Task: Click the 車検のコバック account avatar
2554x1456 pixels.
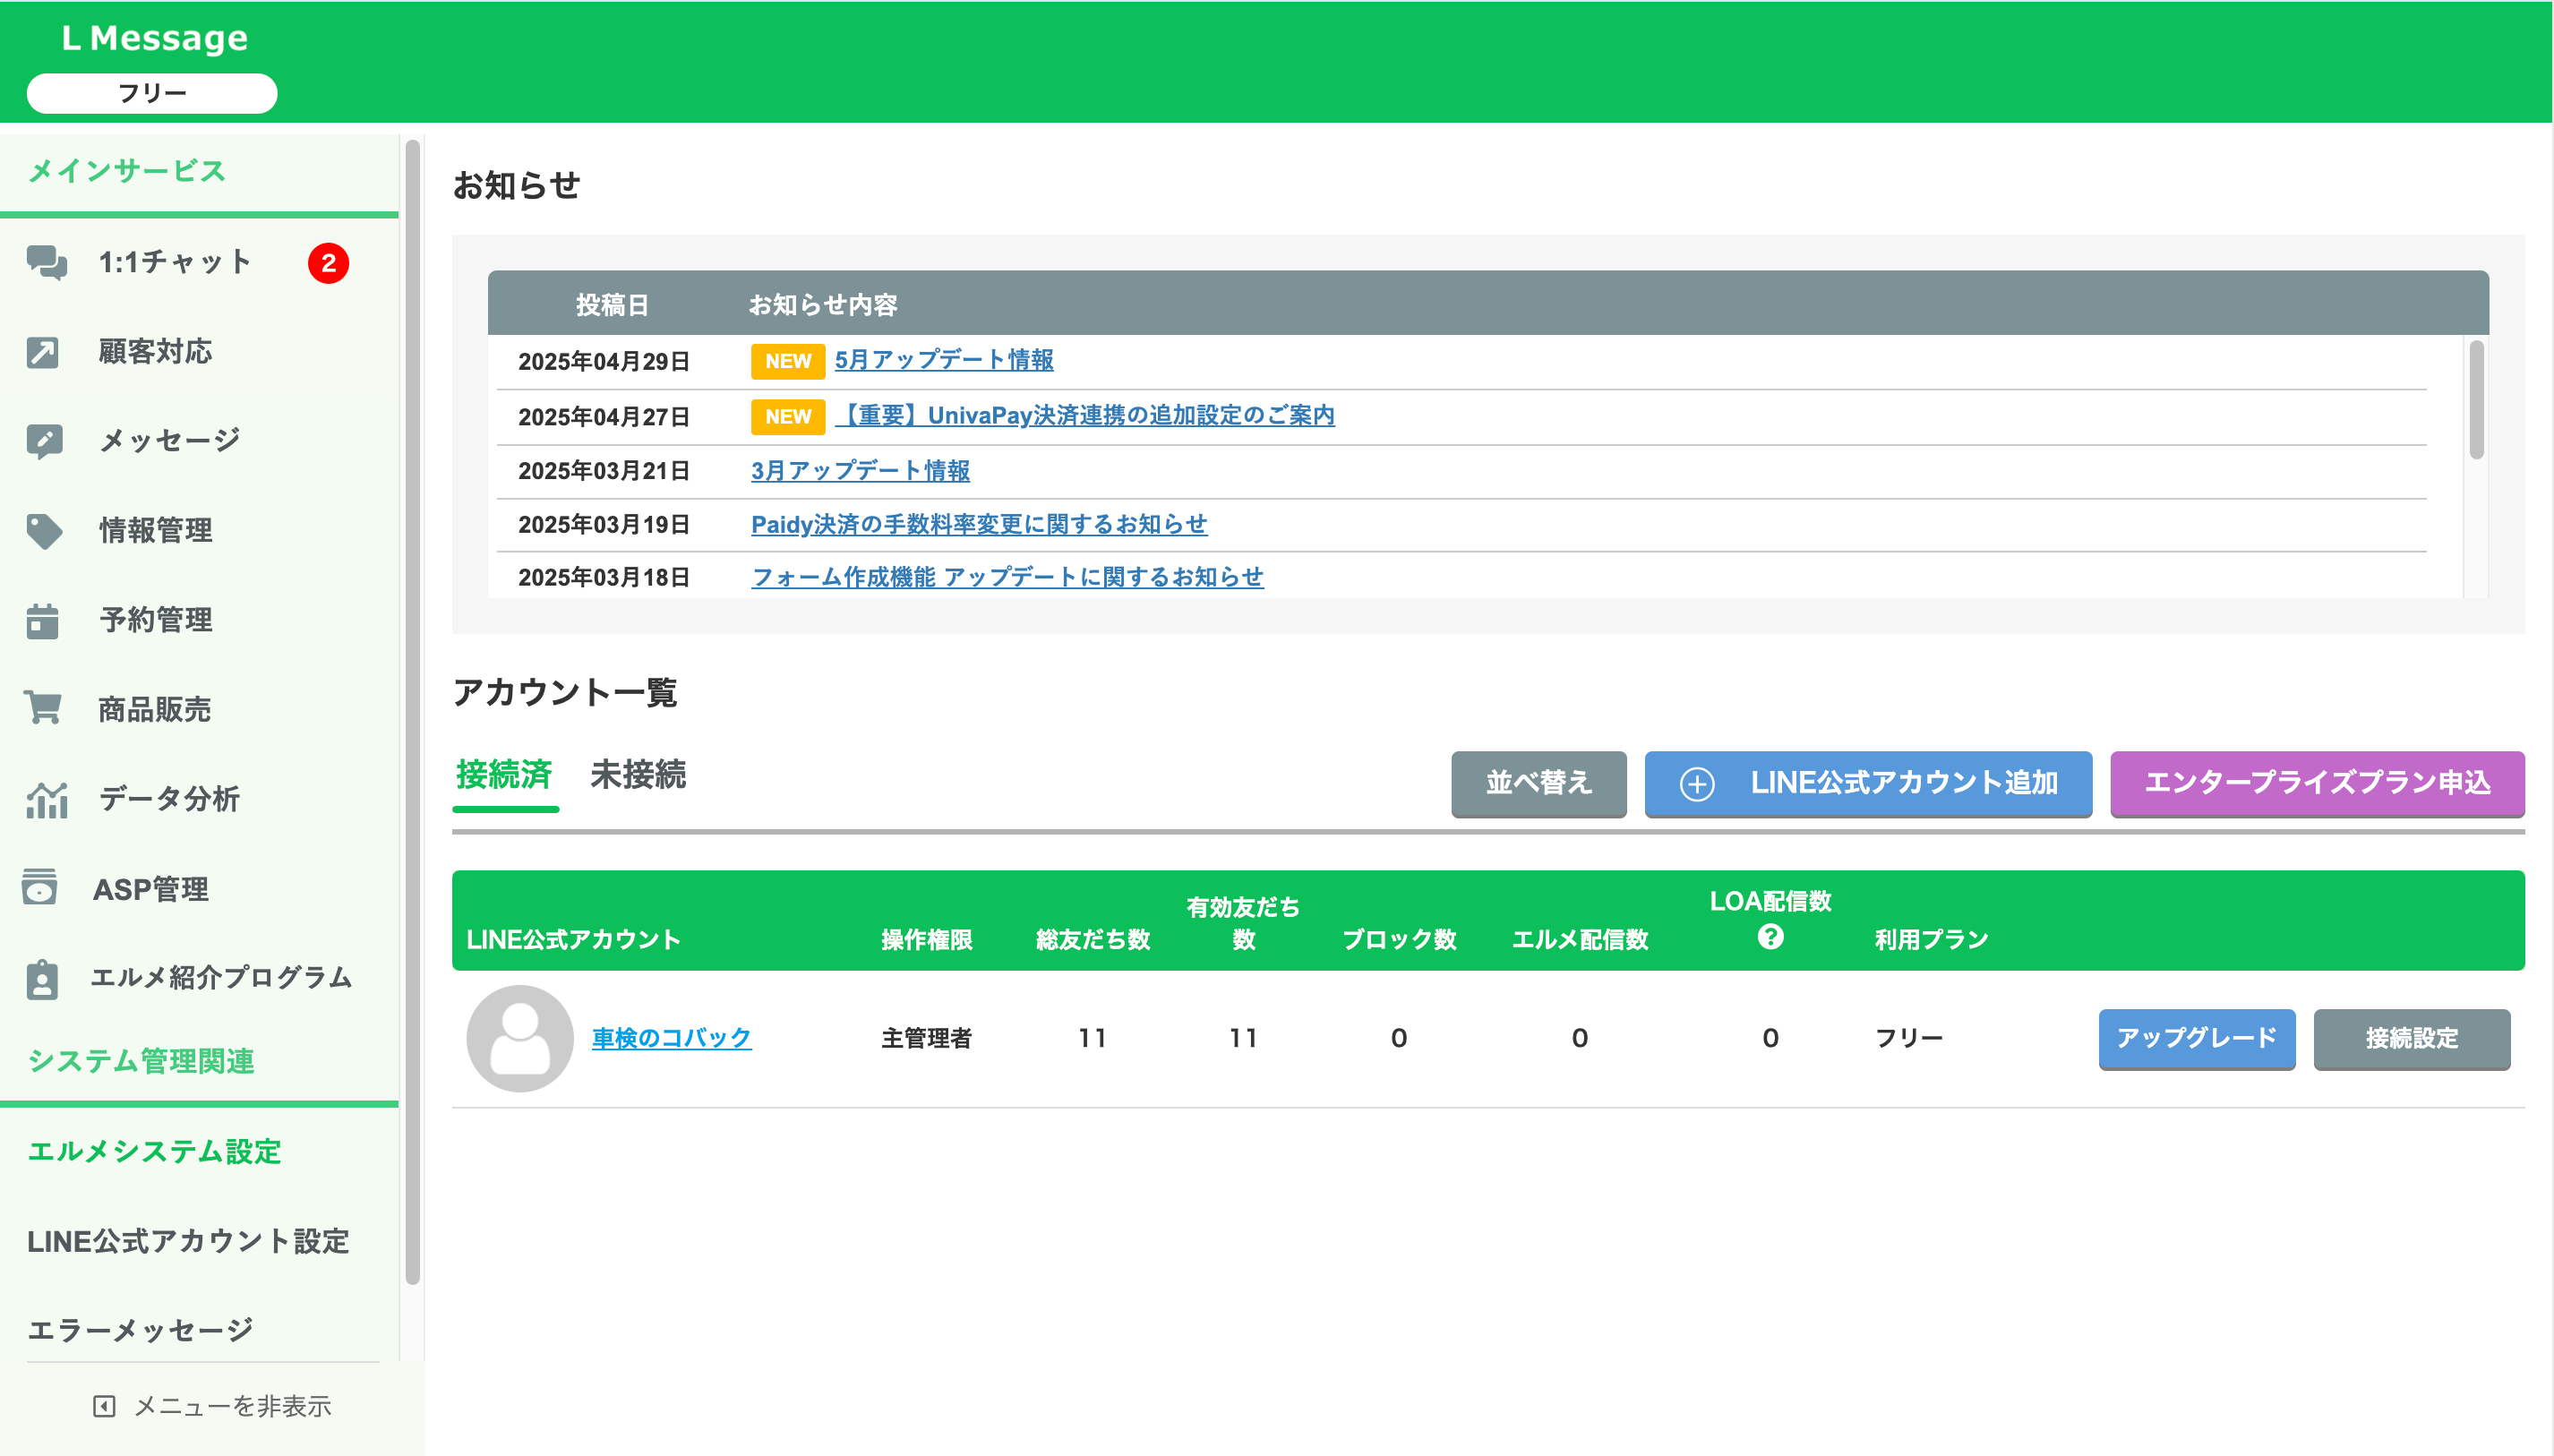Action: (x=519, y=1038)
